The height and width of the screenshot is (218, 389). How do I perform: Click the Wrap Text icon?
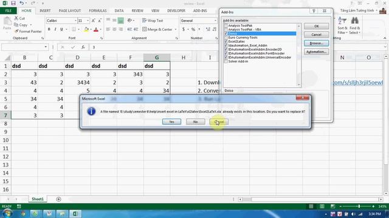tap(145, 21)
